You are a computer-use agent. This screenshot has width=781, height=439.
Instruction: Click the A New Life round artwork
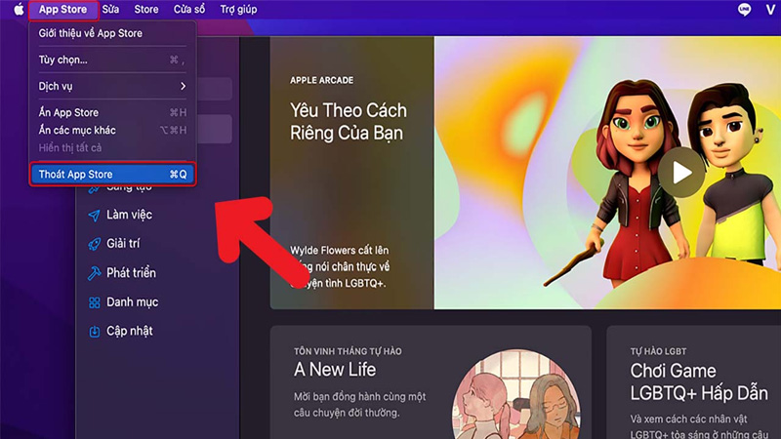coord(516,394)
